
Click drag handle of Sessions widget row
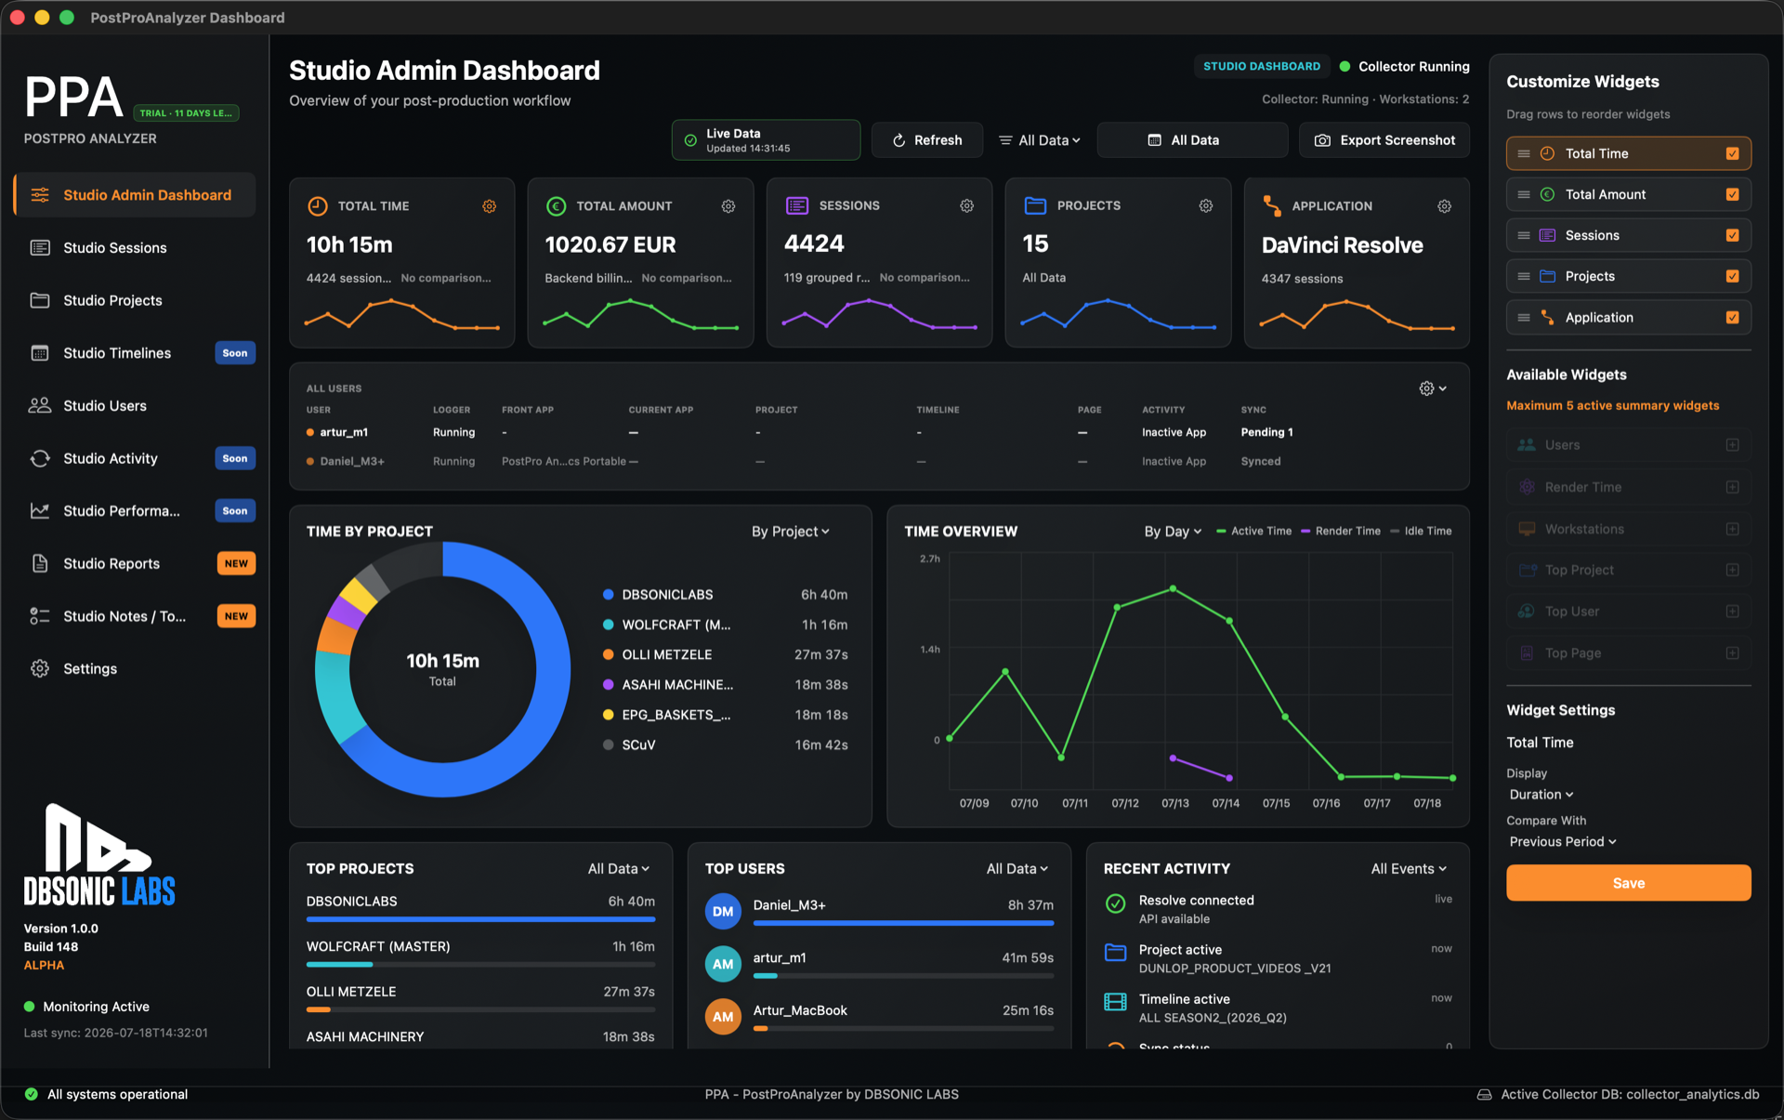coord(1524,235)
